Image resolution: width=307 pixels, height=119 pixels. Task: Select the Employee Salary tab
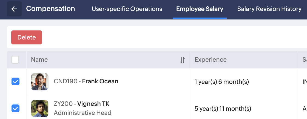[200, 9]
